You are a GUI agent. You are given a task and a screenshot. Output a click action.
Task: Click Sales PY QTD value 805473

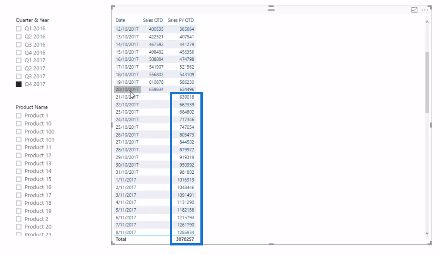(186, 135)
